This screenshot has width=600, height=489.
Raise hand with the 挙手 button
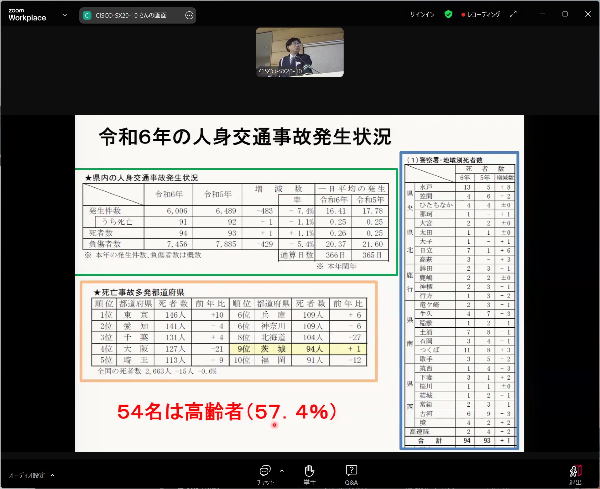(x=309, y=475)
